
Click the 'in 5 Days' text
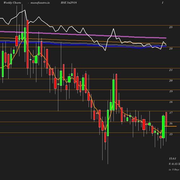(174, 170)
